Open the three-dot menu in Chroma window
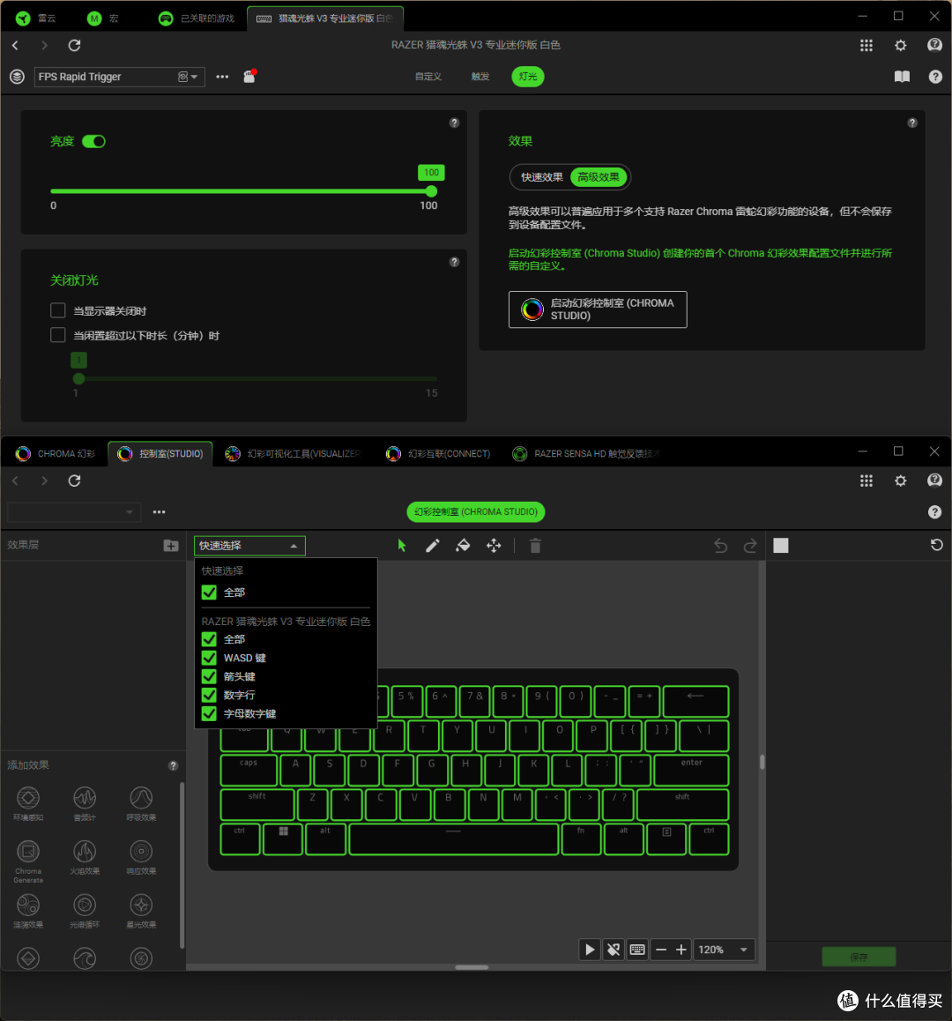This screenshot has width=952, height=1021. pos(159,511)
